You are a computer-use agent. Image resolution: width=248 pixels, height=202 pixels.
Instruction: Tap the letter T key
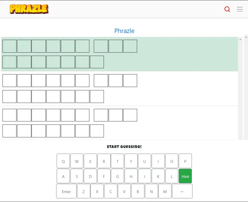click(x=118, y=161)
